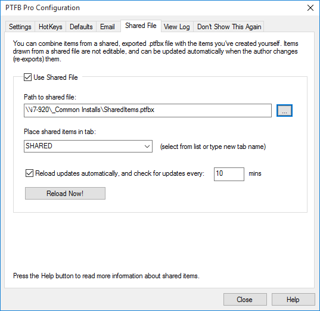This screenshot has height=311, width=320.
Task: Go to the Email tab
Action: (x=107, y=27)
